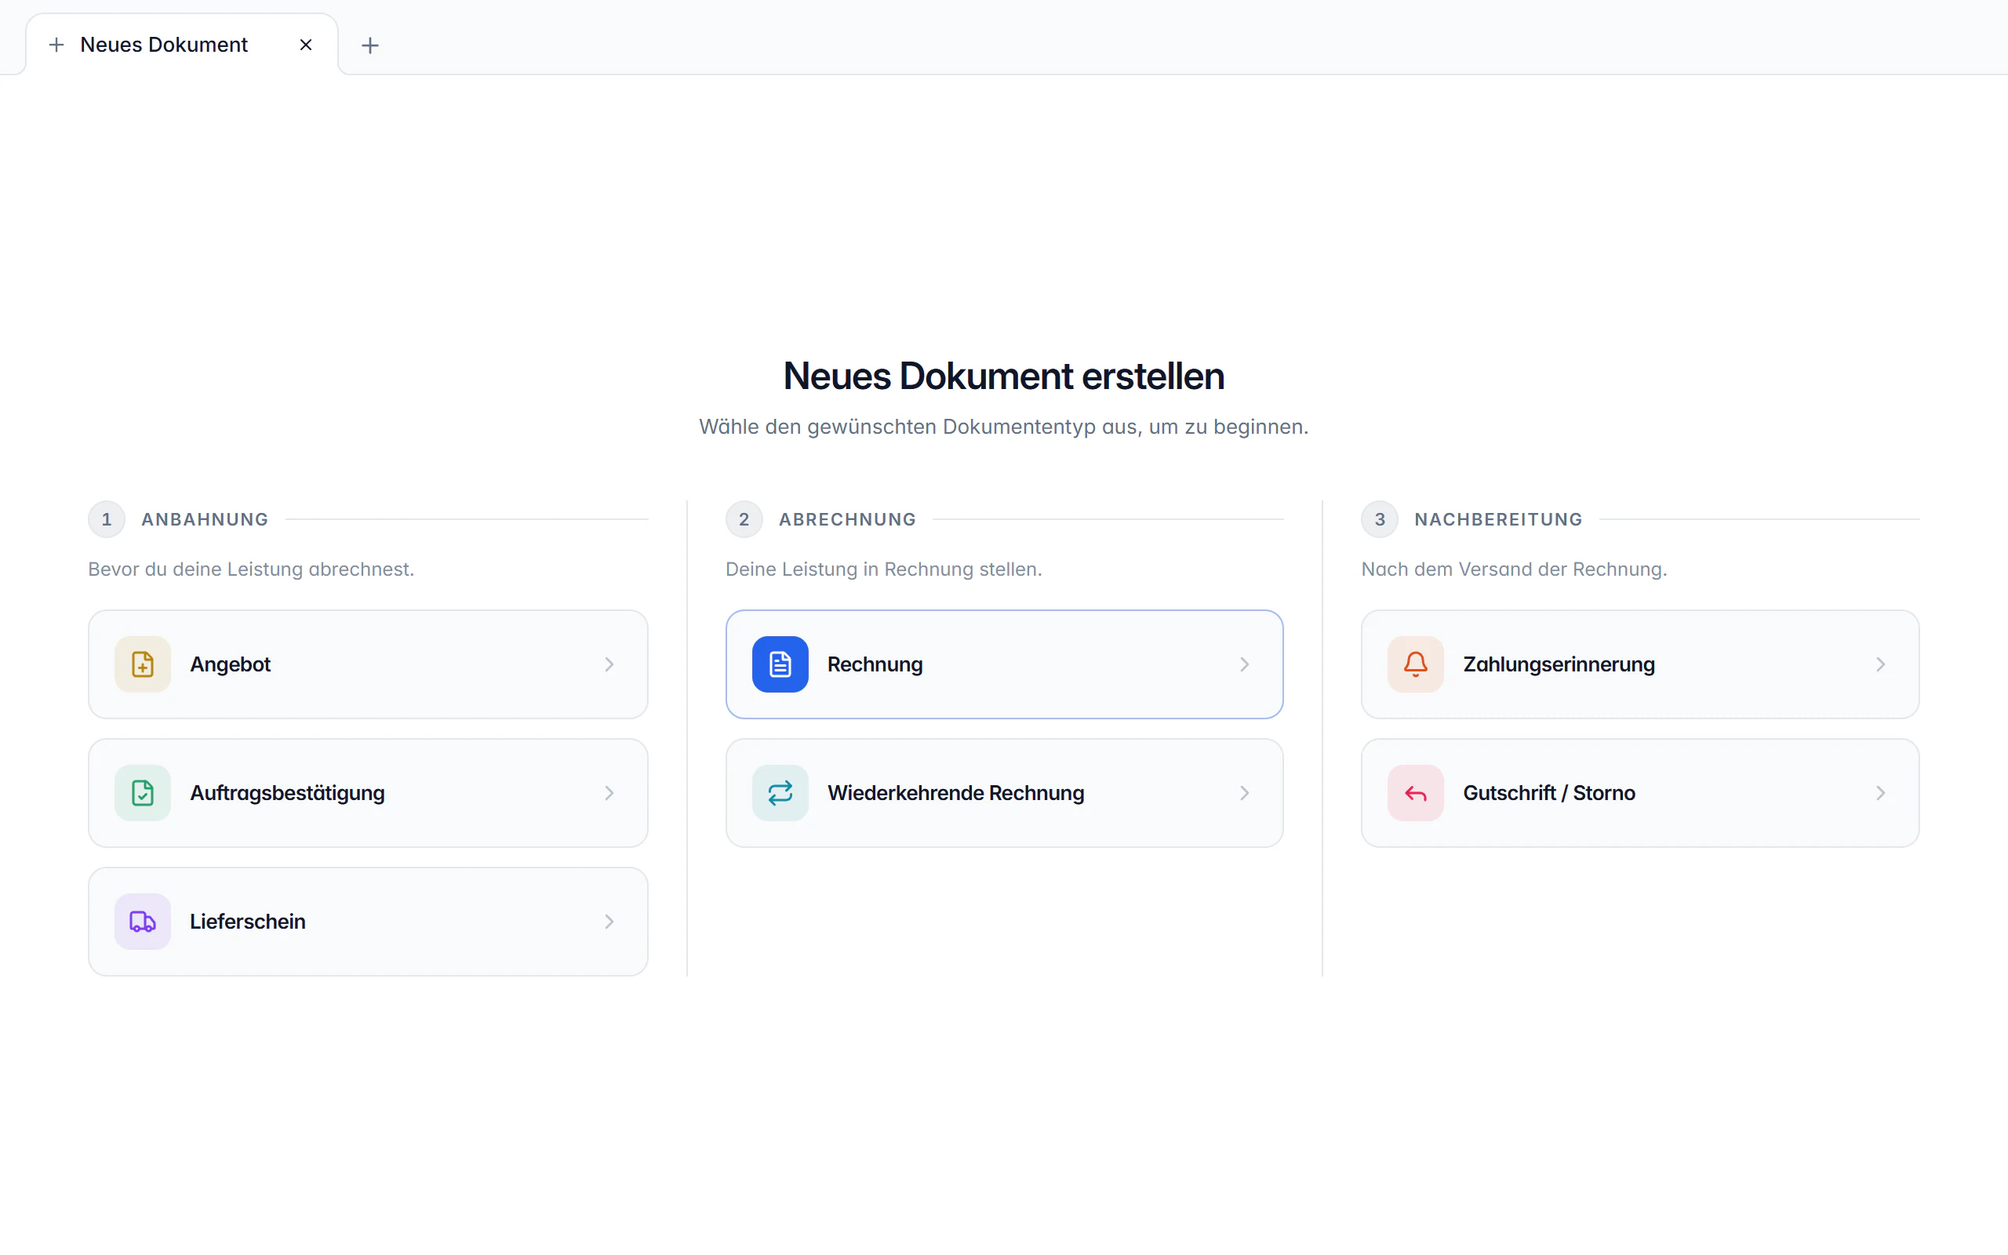Expand the Lieferschein chevron arrow
Viewport: 2008px width, 1255px height.
[x=609, y=922]
